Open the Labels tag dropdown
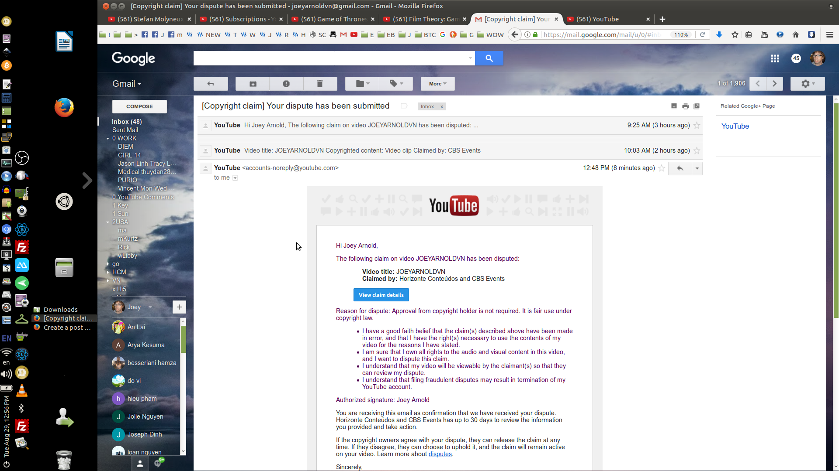The height and width of the screenshot is (471, 839). point(396,84)
